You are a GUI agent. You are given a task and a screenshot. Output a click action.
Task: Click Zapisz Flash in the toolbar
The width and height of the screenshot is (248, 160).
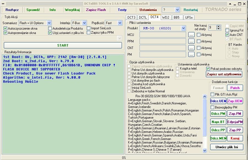pos(96,10)
